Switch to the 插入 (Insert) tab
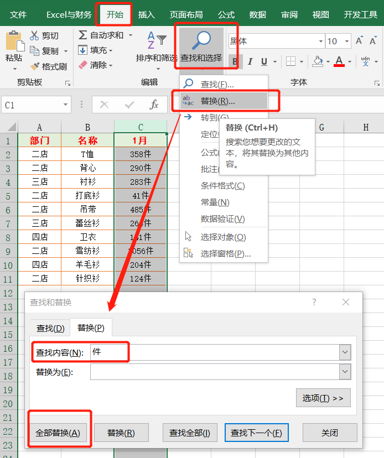The width and height of the screenshot is (384, 458). click(147, 14)
